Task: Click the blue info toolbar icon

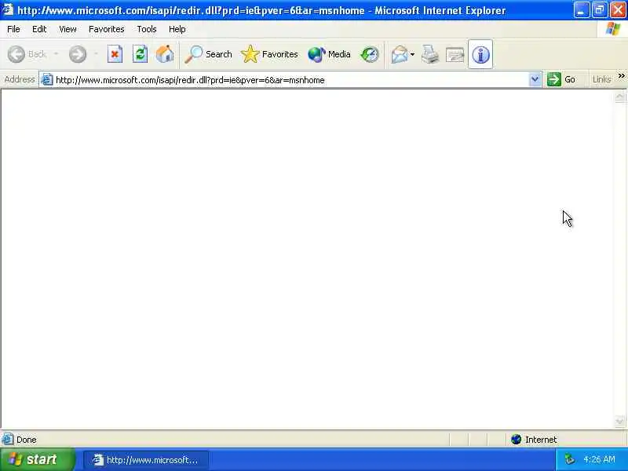Action: coord(480,54)
